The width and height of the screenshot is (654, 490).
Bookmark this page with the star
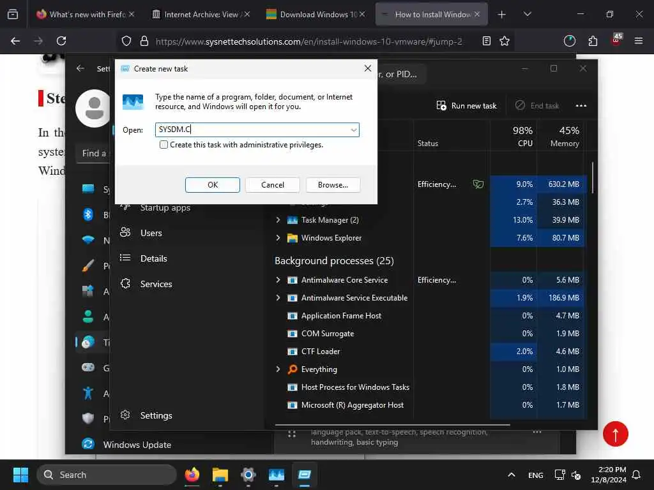pyautogui.click(x=505, y=41)
